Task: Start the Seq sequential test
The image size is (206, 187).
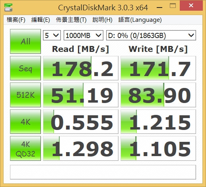Action: [25, 68]
